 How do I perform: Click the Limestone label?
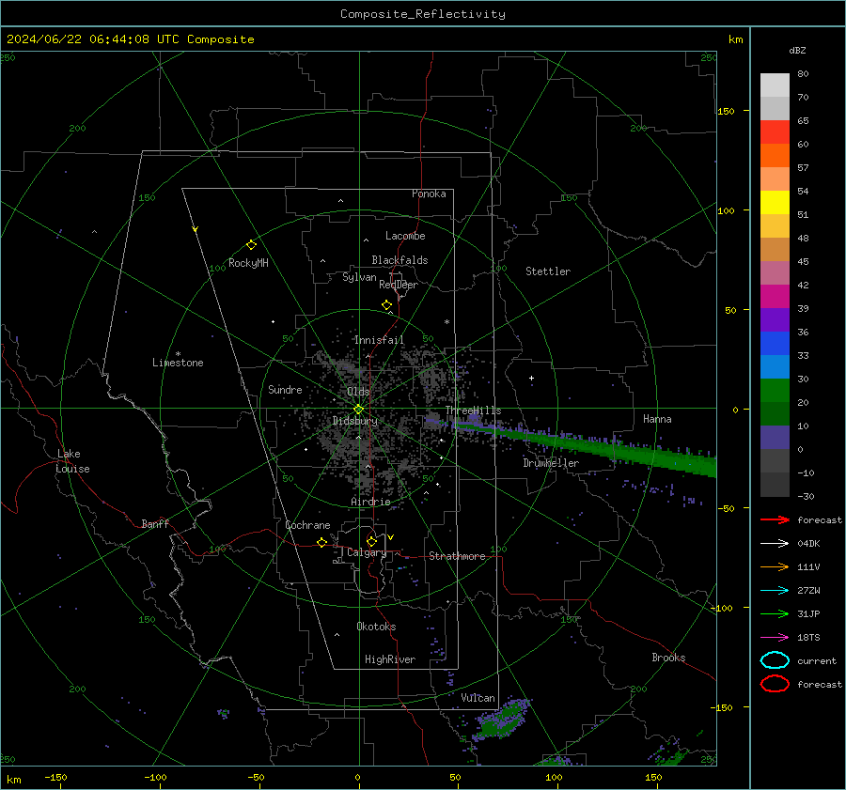178,363
